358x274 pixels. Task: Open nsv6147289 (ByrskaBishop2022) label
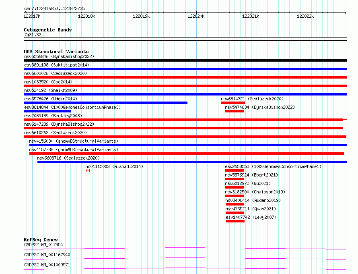pyautogui.click(x=59, y=124)
